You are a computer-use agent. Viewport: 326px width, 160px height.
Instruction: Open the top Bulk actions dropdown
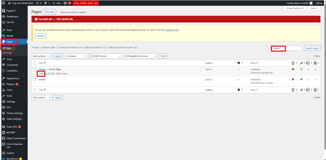point(42,56)
